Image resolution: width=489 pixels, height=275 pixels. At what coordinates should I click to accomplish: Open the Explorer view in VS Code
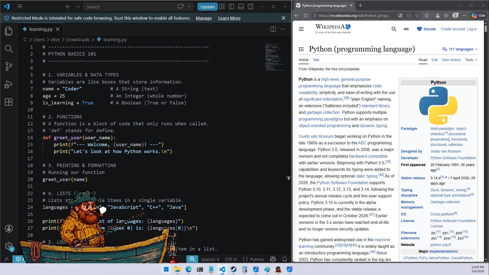pos(9,31)
